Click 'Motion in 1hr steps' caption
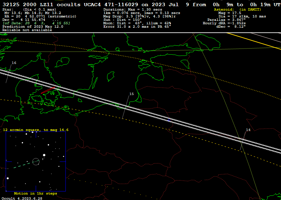This screenshot has height=200, width=281. (x=36, y=194)
